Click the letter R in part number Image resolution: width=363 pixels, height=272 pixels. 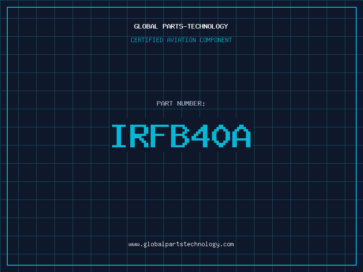(140, 136)
